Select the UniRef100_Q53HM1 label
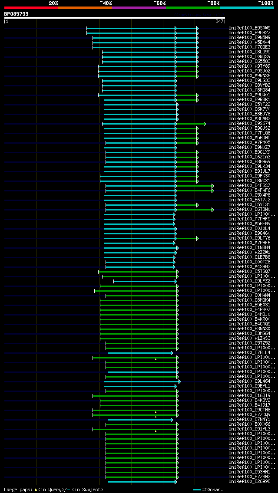 (249, 472)
